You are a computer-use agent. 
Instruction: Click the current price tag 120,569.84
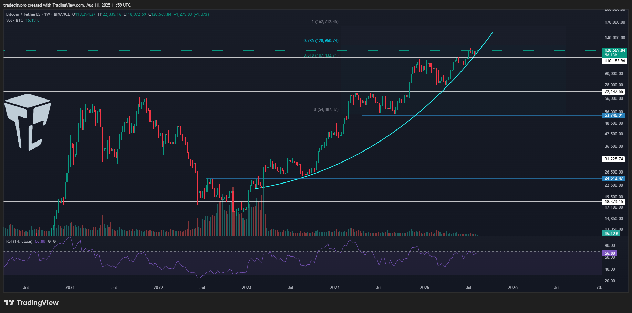614,50
